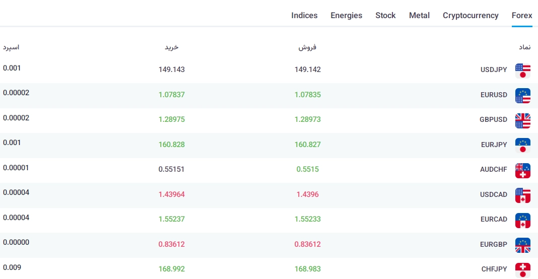Click the USDCAD flag icon
Image resolution: width=538 pixels, height=279 pixels.
(x=522, y=195)
